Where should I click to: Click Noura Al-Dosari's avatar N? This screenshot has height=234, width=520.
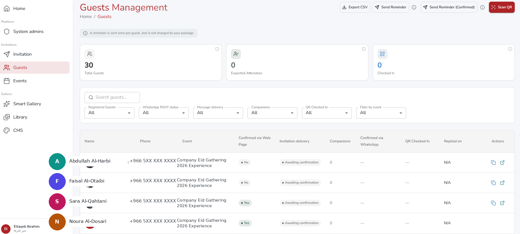(x=57, y=222)
